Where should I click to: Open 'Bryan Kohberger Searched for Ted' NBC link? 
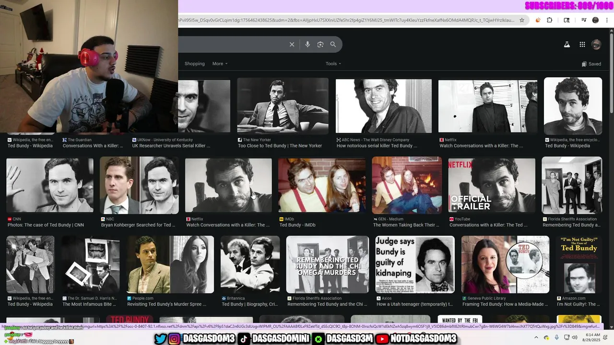(x=138, y=225)
